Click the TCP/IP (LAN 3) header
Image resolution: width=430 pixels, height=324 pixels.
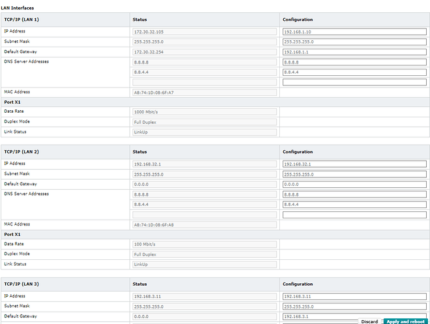pos(21,284)
